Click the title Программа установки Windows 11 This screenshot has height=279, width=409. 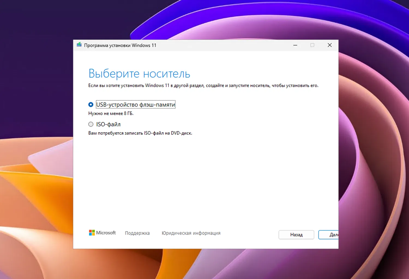(120, 45)
